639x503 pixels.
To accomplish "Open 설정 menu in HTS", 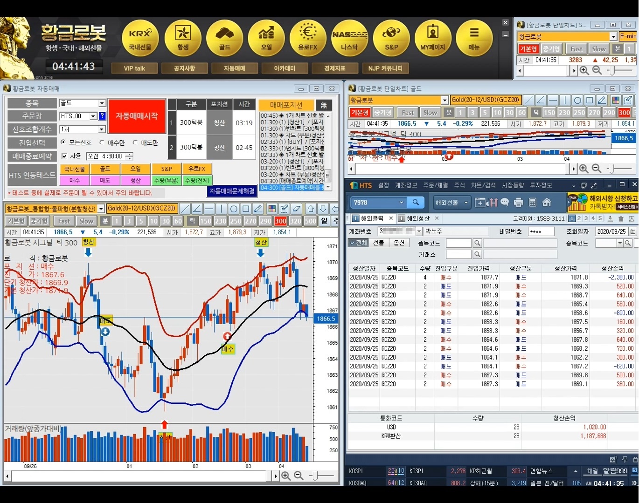I will [383, 185].
